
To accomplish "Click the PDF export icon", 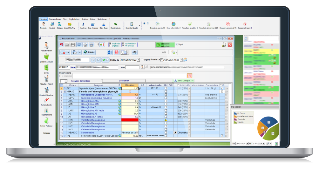I will coord(117,52).
